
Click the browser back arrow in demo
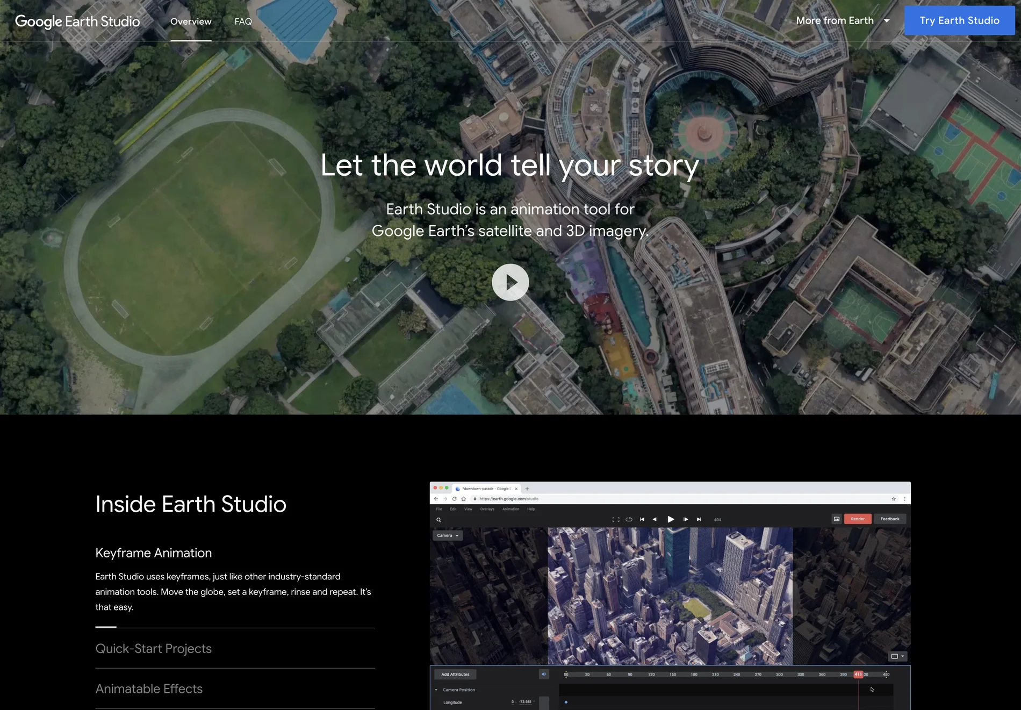tap(436, 499)
